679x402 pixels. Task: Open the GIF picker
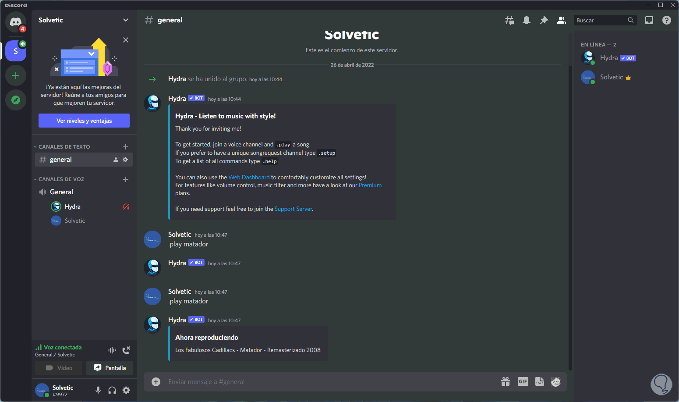click(x=523, y=382)
